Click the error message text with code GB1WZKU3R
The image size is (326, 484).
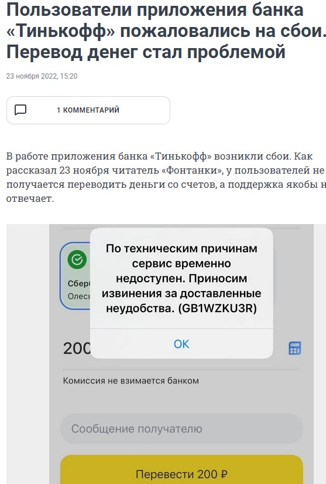(x=181, y=279)
